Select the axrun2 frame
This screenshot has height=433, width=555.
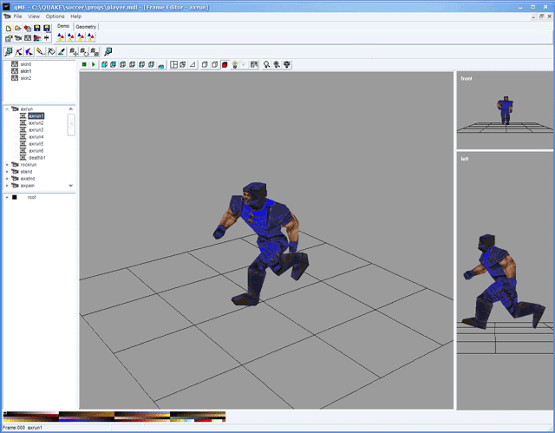point(36,123)
